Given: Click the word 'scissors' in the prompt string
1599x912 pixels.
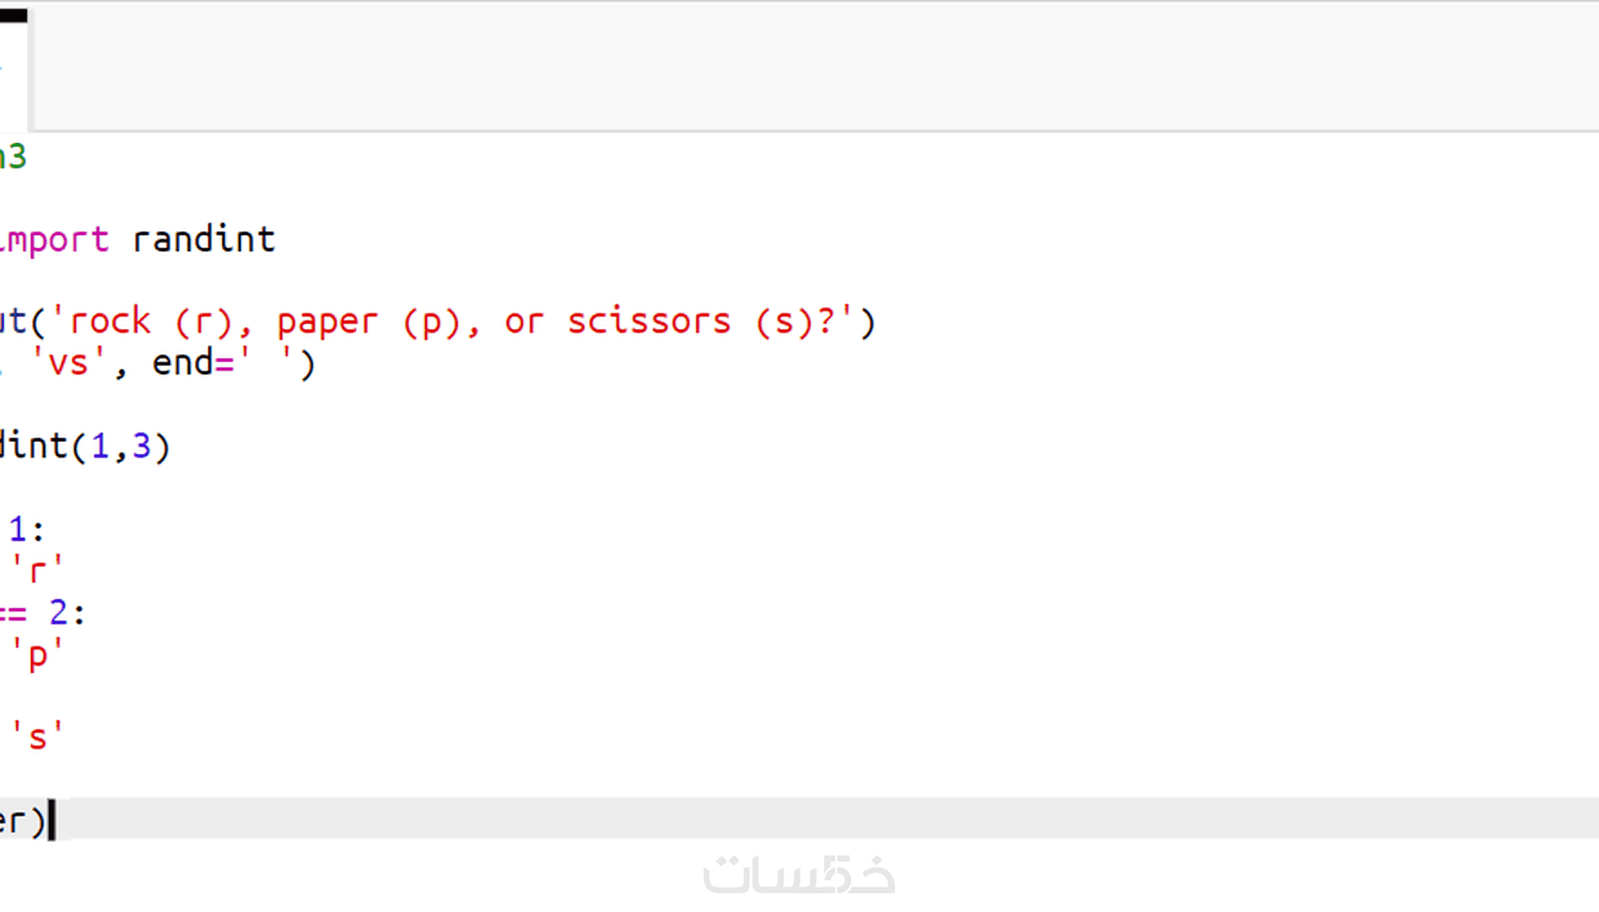Looking at the screenshot, I should [x=649, y=322].
